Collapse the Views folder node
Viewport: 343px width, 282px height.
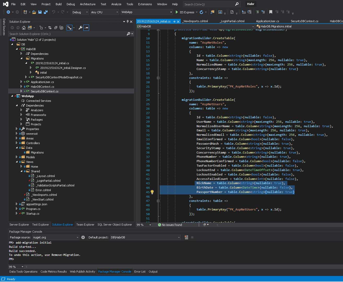click(17, 162)
